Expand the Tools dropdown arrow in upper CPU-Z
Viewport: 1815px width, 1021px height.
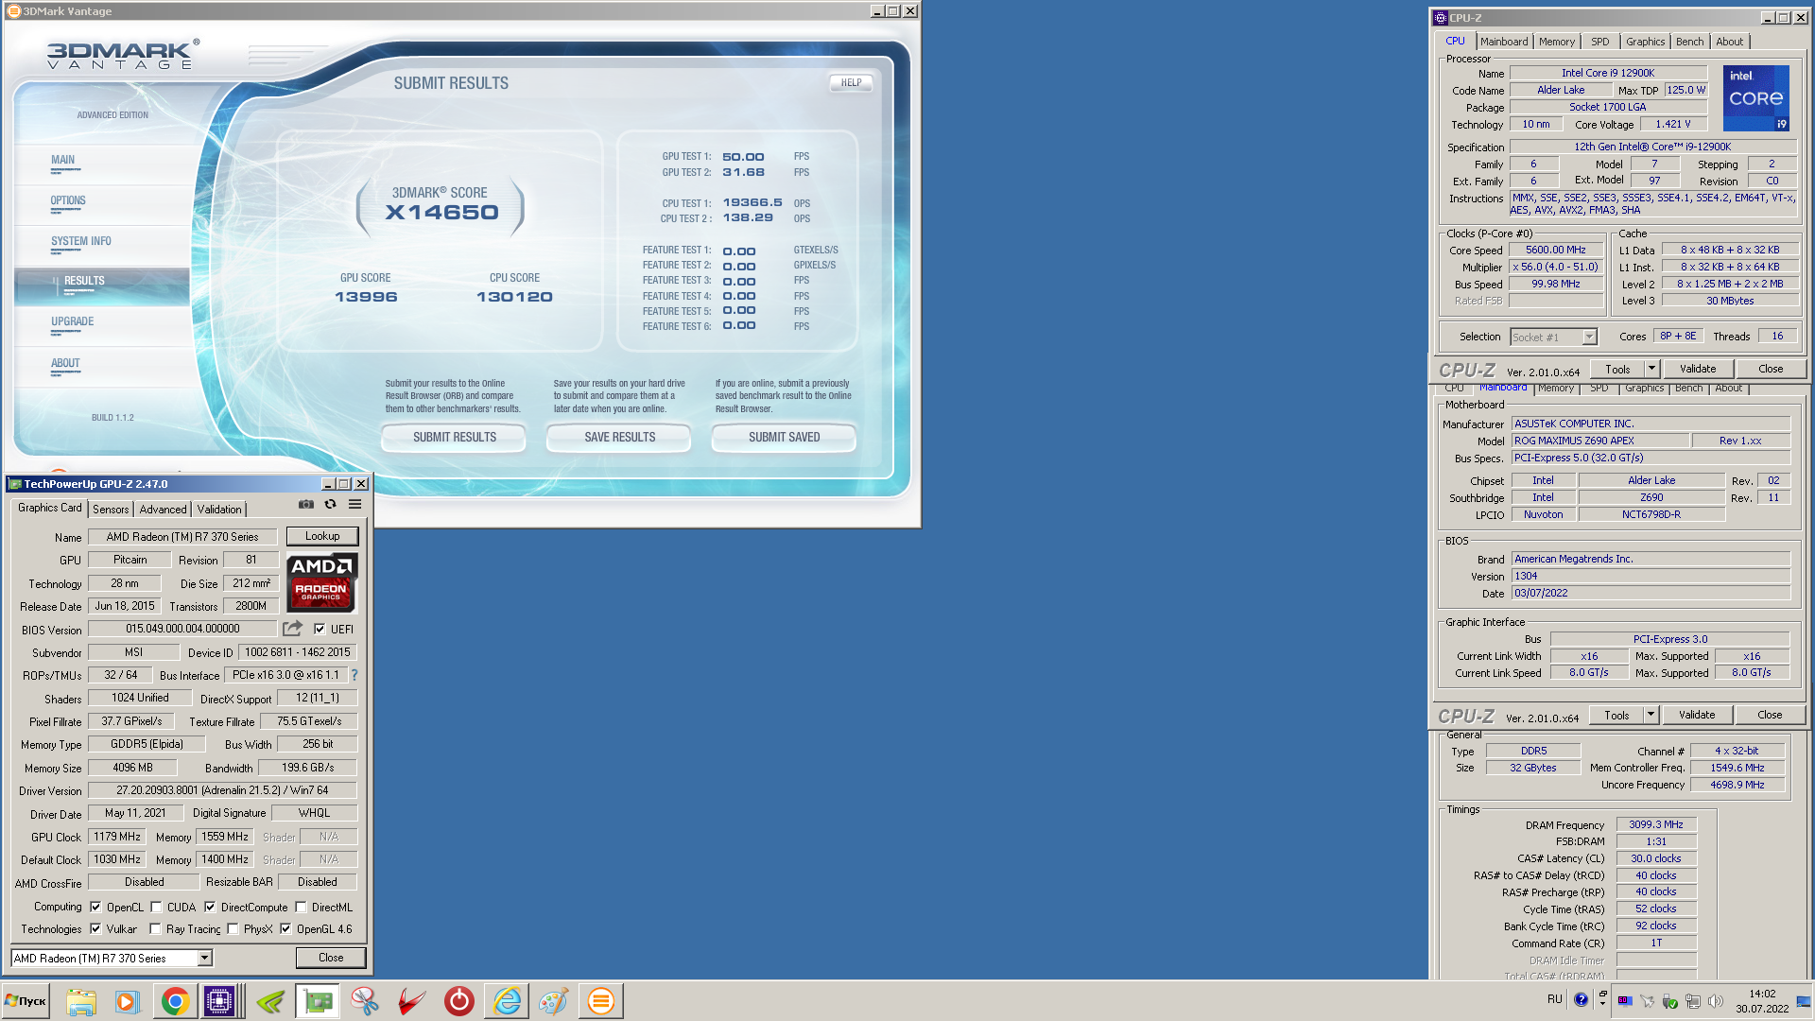pos(1651,369)
